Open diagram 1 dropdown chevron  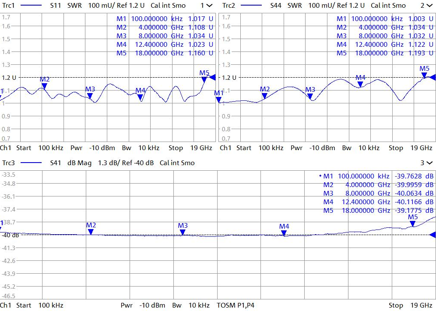pyautogui.click(x=209, y=6)
